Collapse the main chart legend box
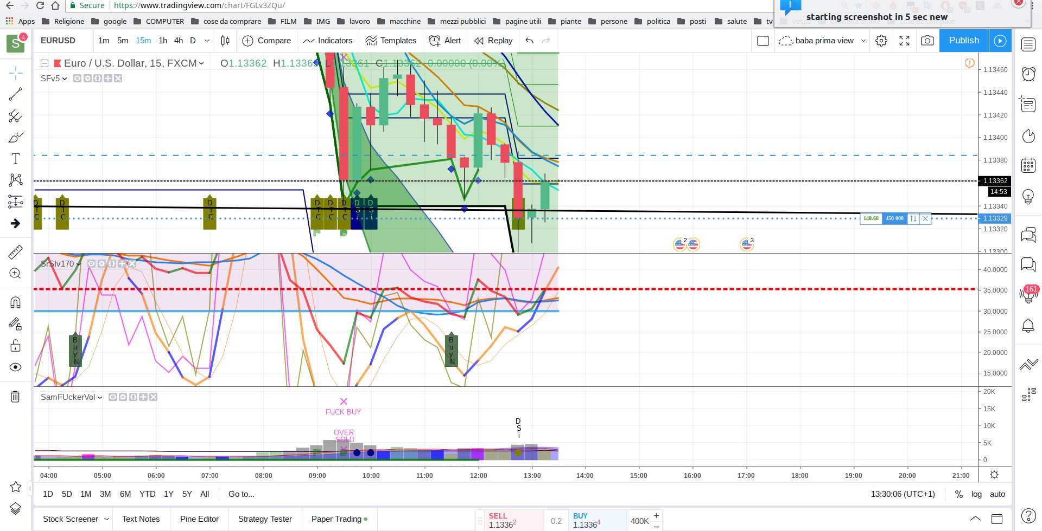 point(45,63)
